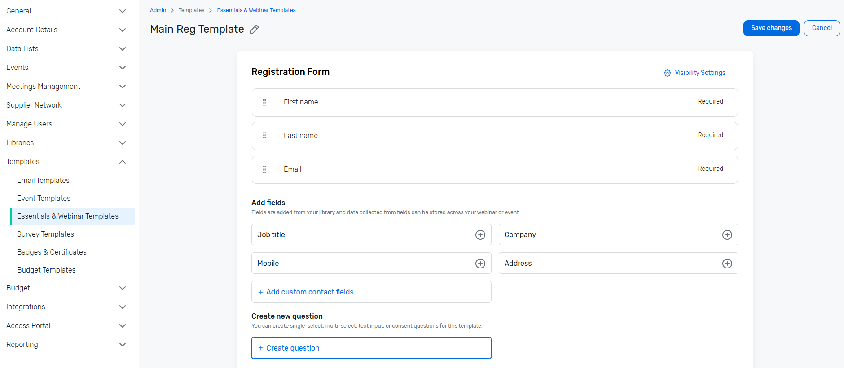Open Survey Templates in sidebar

[x=45, y=234]
